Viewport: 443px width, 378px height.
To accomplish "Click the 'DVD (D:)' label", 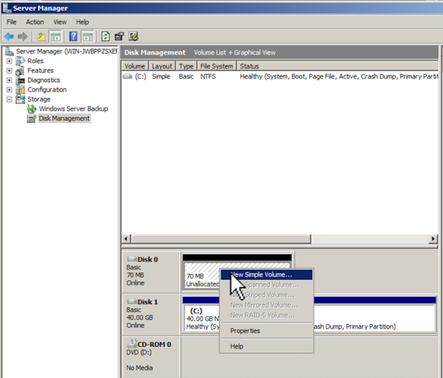I will 139,352.
